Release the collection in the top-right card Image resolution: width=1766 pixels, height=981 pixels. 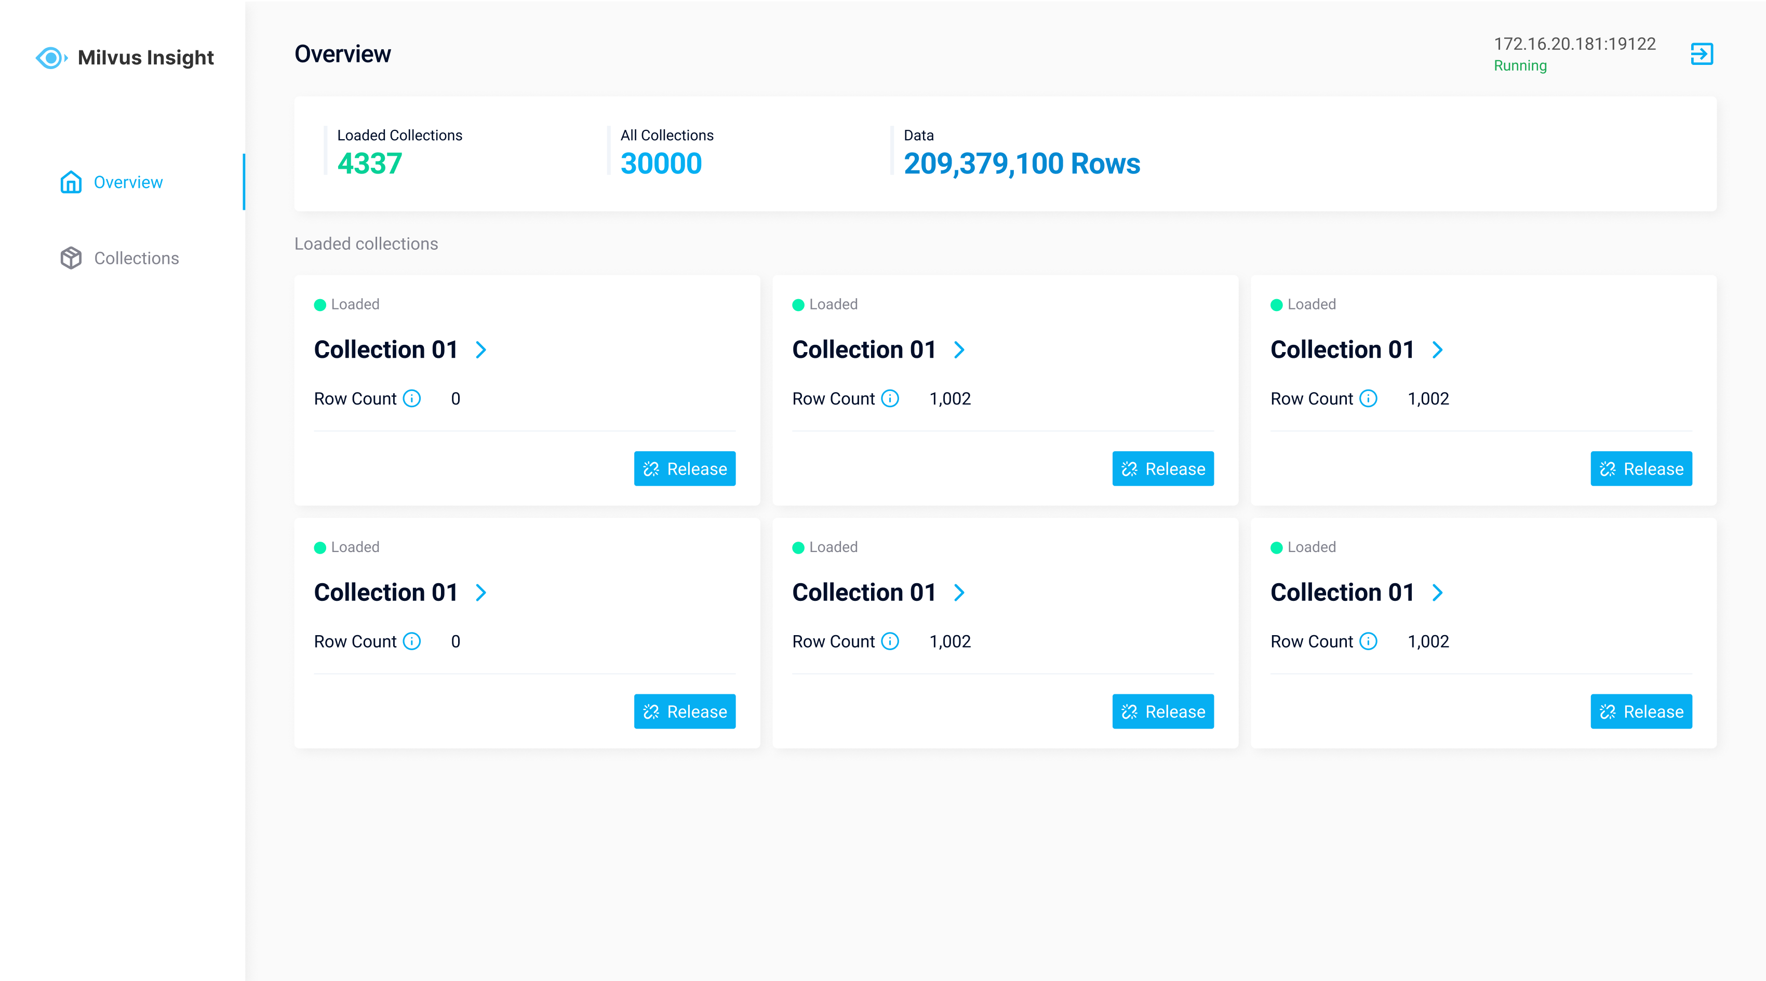click(1641, 468)
